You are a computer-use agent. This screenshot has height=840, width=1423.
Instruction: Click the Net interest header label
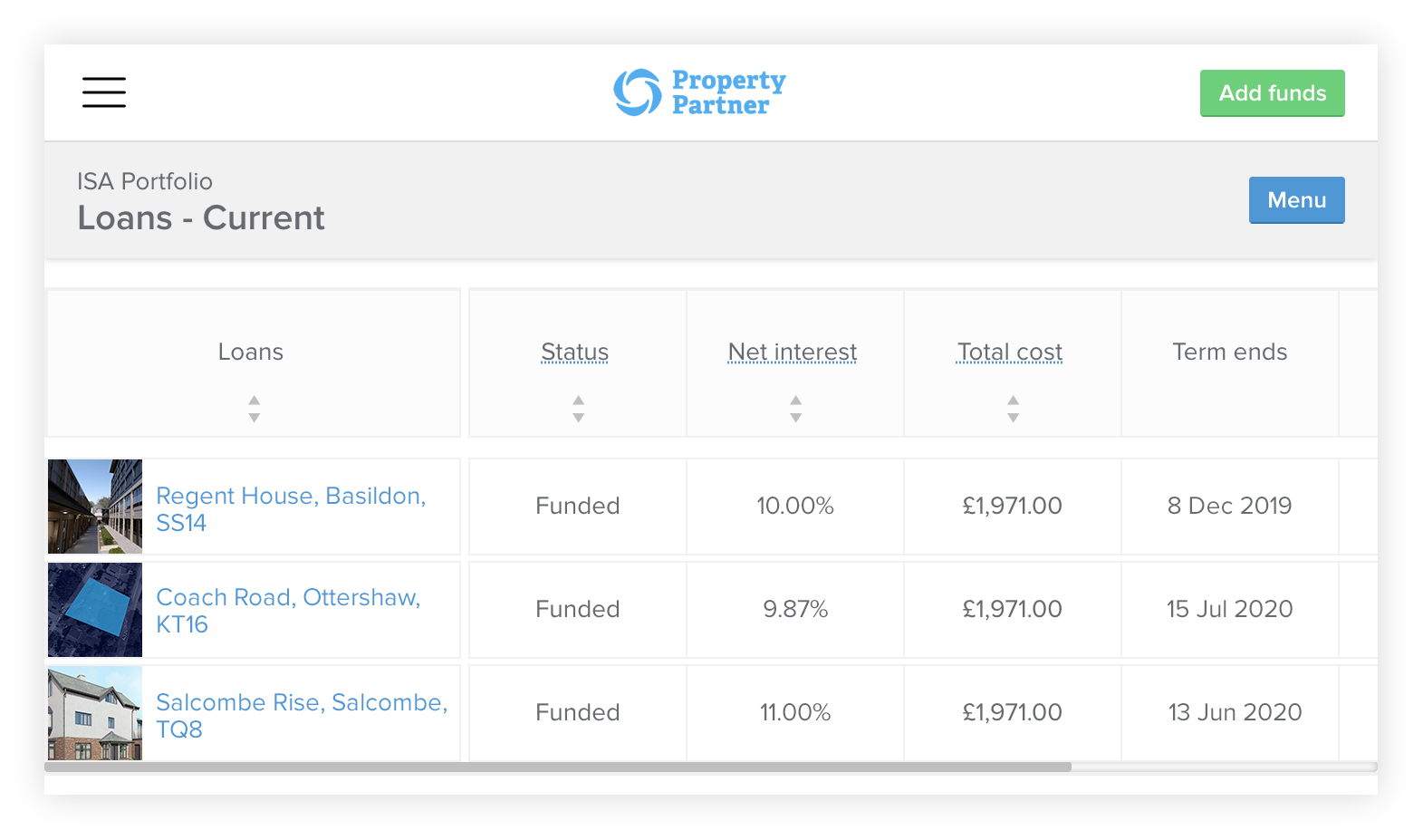pyautogui.click(x=793, y=352)
